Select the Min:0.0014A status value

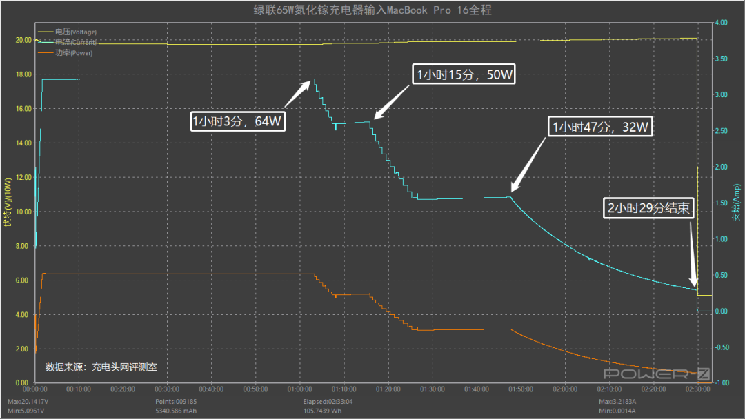click(x=617, y=411)
